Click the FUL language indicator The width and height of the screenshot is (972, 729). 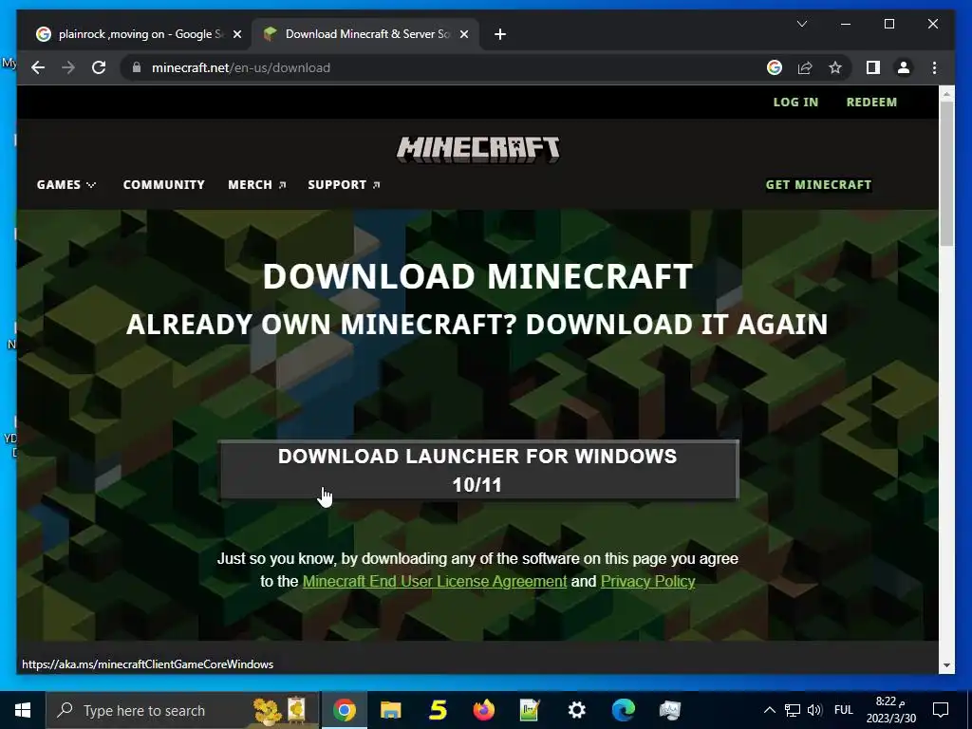click(844, 710)
